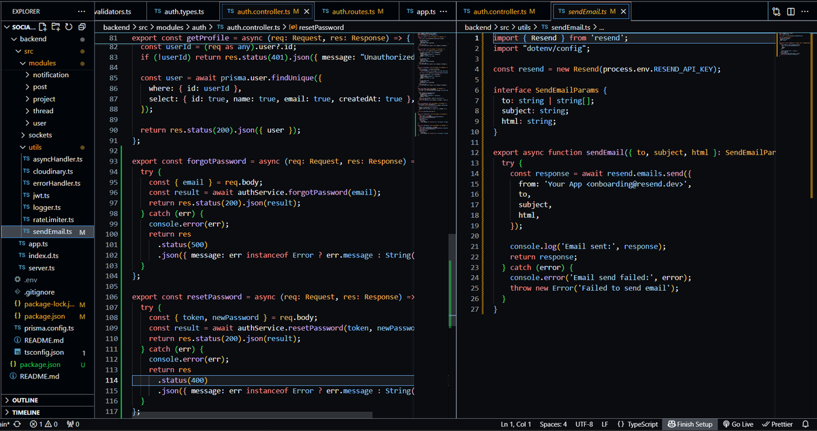
Task: Start Go Live server
Action: click(x=737, y=424)
